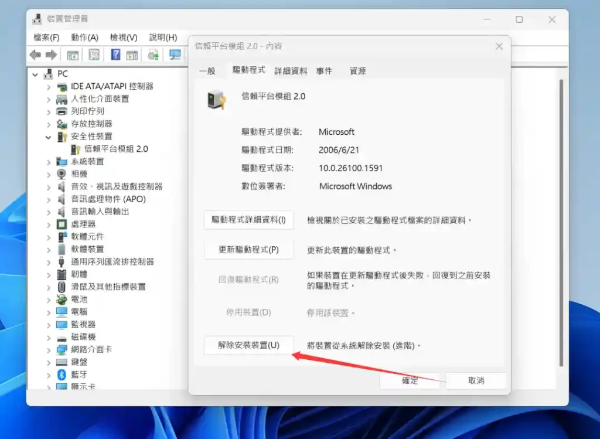Click the Forward arrow toolbar icon
The width and height of the screenshot is (600, 439).
[x=52, y=55]
